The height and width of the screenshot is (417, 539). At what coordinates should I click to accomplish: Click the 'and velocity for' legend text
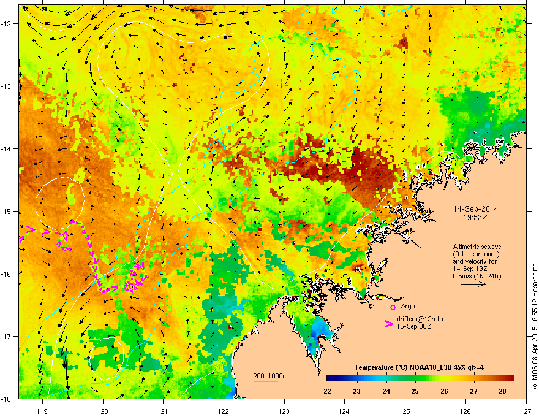pos(475,261)
